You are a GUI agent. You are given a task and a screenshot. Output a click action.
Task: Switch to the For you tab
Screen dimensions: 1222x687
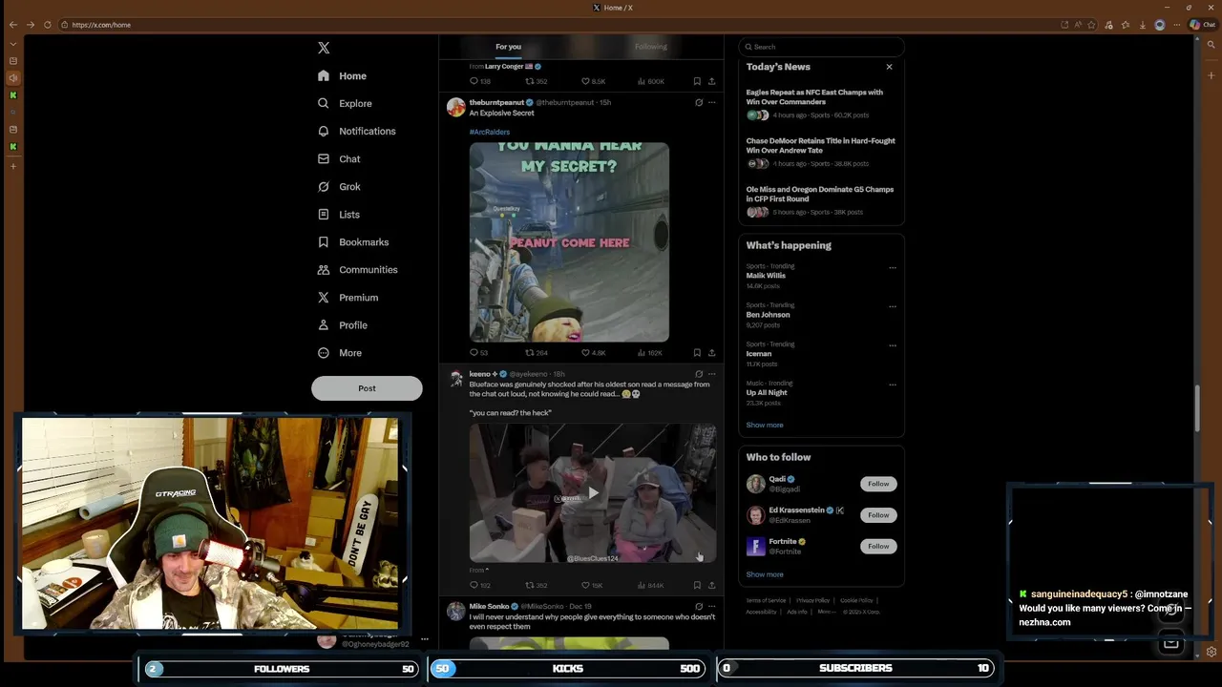pos(508,46)
